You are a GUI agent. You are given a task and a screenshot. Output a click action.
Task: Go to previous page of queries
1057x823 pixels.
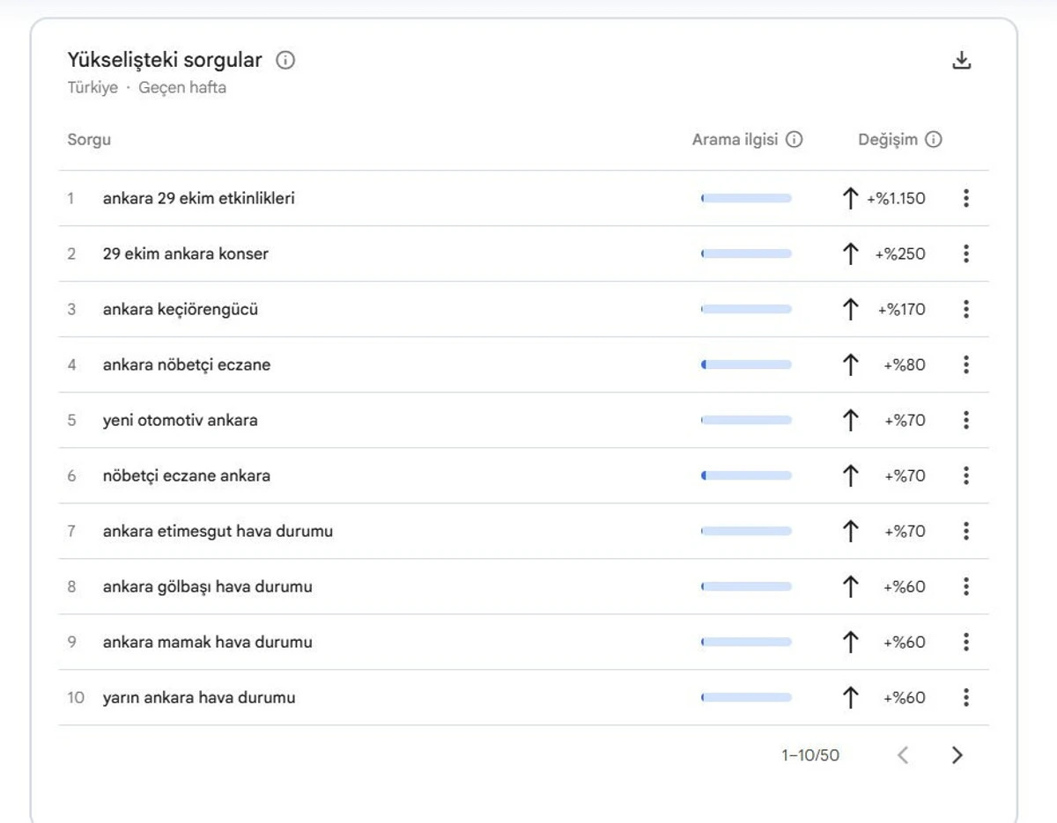903,755
